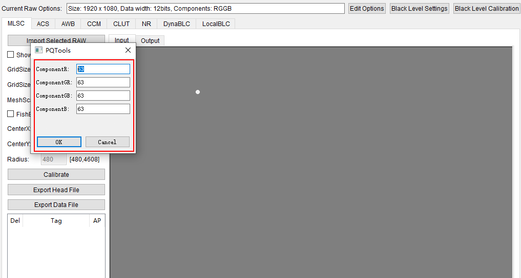Focus the ComponentGB value field
521x278 pixels.
coord(103,96)
